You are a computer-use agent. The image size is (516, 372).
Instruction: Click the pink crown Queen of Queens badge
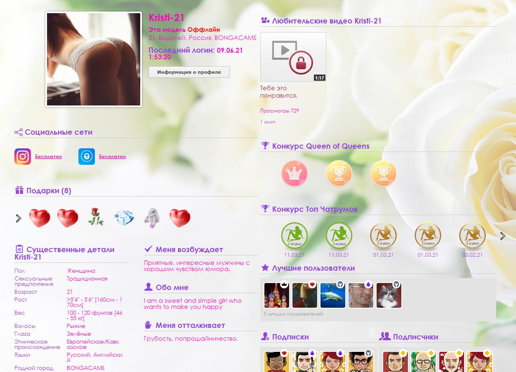click(295, 173)
